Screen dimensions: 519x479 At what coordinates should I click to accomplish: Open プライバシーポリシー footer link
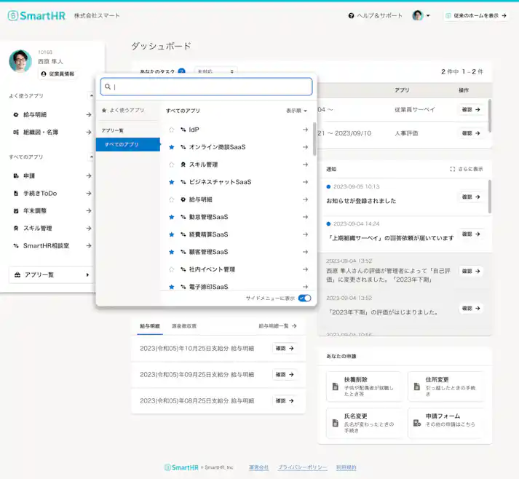click(303, 467)
